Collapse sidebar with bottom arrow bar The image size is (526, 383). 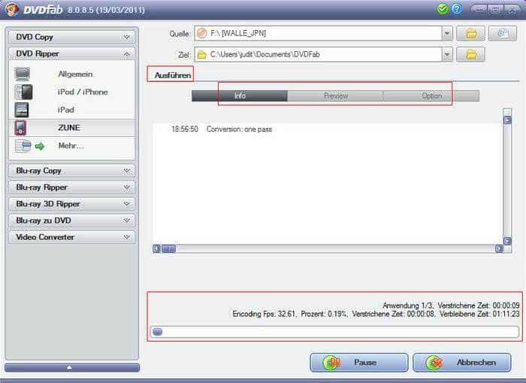pyautogui.click(x=72, y=367)
